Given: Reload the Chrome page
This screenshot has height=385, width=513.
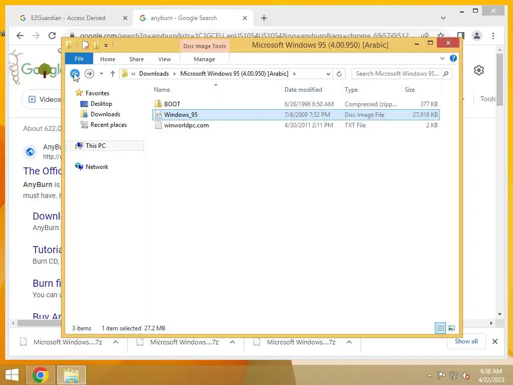Looking at the screenshot, I should (52, 36).
